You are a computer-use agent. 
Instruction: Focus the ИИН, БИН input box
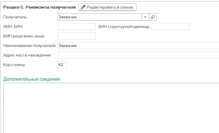pyautogui.click(x=77, y=27)
